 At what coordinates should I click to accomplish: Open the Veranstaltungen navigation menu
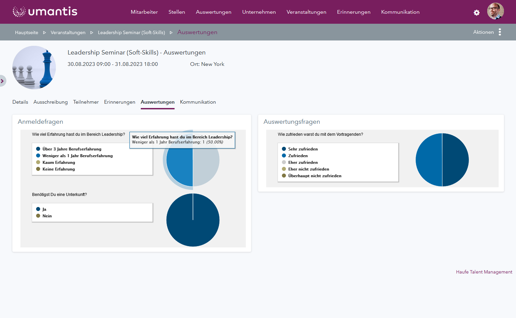pos(306,12)
